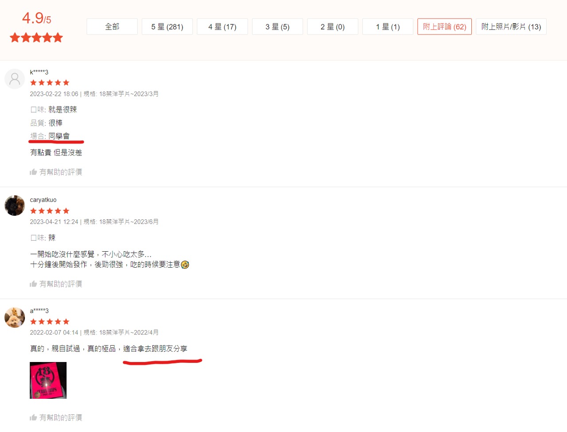Filter reviews by 4 星 (17)
Viewport: 567px width, 432px height.
[x=222, y=27]
